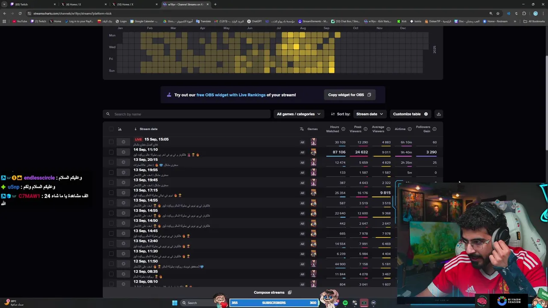
Task: Click Airtime info icon
Action: 410,129
